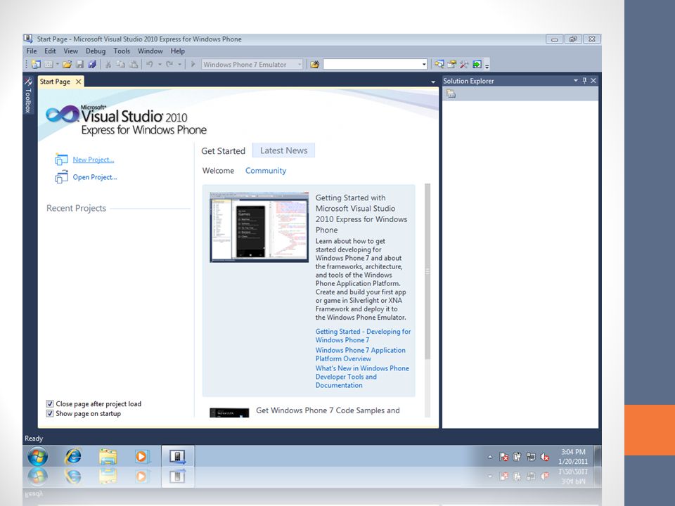Click the icon beside Open Project

(x=61, y=177)
